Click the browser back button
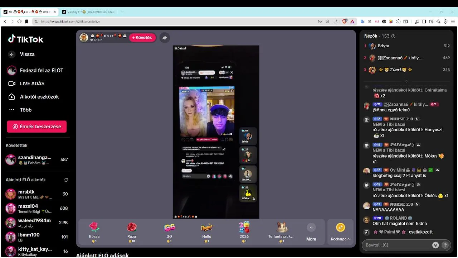Viewport: 458px width, 258px height. 5,21
